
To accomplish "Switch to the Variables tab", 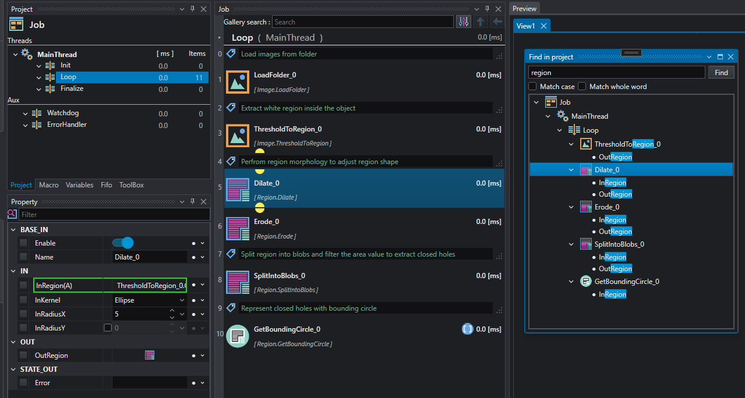I will pos(79,185).
